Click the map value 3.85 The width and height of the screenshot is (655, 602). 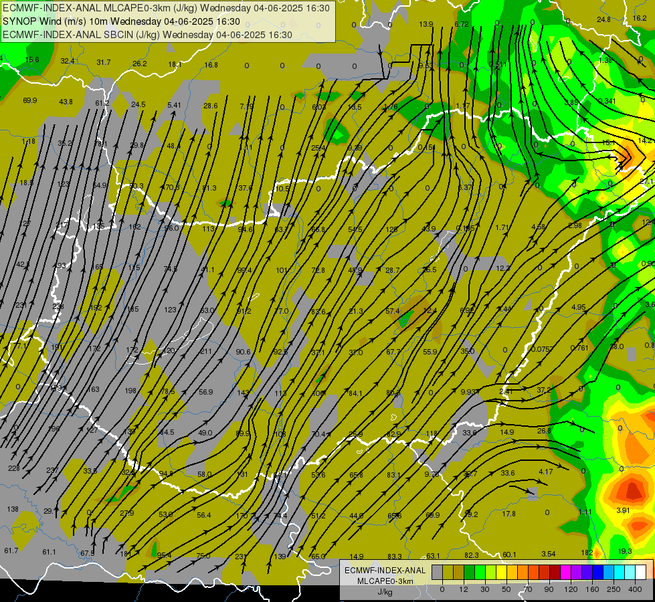pyautogui.click(x=571, y=102)
